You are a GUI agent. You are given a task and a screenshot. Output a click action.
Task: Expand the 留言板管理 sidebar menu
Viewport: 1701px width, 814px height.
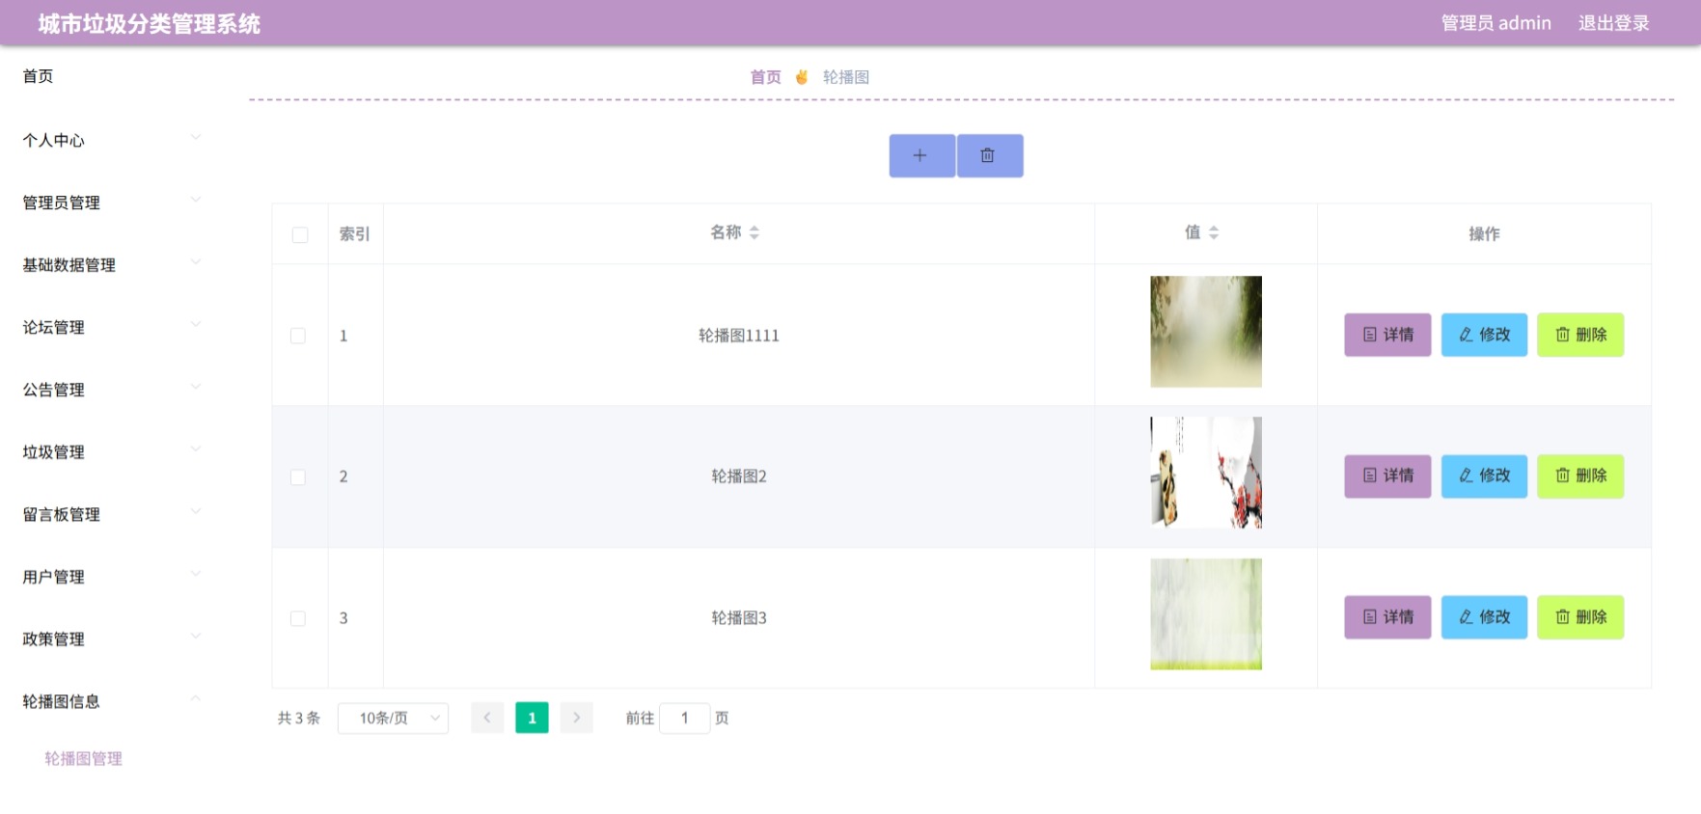pos(111,514)
